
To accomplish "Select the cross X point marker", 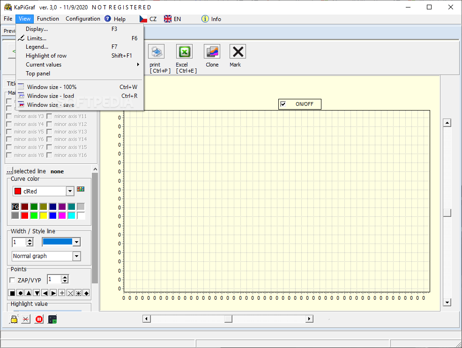I will (70, 293).
